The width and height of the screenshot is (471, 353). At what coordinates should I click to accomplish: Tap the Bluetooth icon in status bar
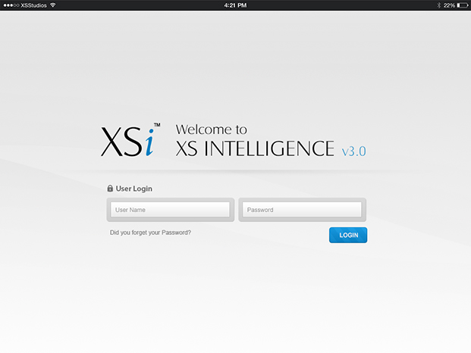pos(438,5)
